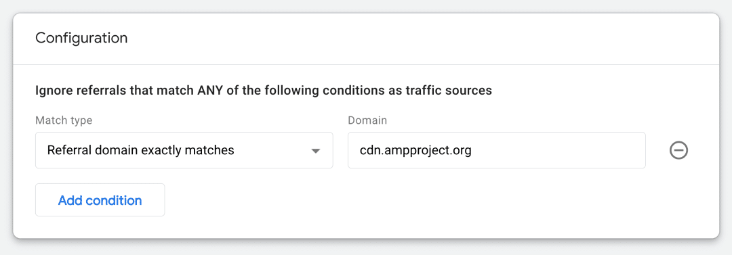Delete the referral condition row using circled minus
732x255 pixels.
coord(678,151)
